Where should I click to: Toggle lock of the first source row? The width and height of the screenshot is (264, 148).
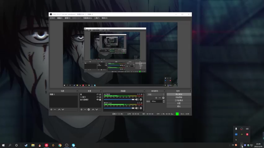(100, 94)
